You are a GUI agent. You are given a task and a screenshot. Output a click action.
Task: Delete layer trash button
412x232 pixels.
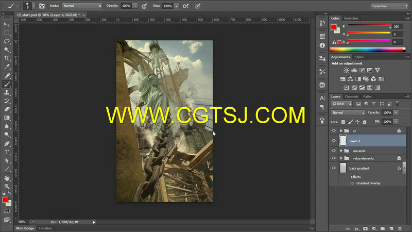point(400,228)
